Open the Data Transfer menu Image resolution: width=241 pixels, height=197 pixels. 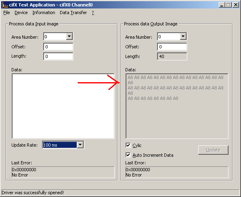(73, 12)
